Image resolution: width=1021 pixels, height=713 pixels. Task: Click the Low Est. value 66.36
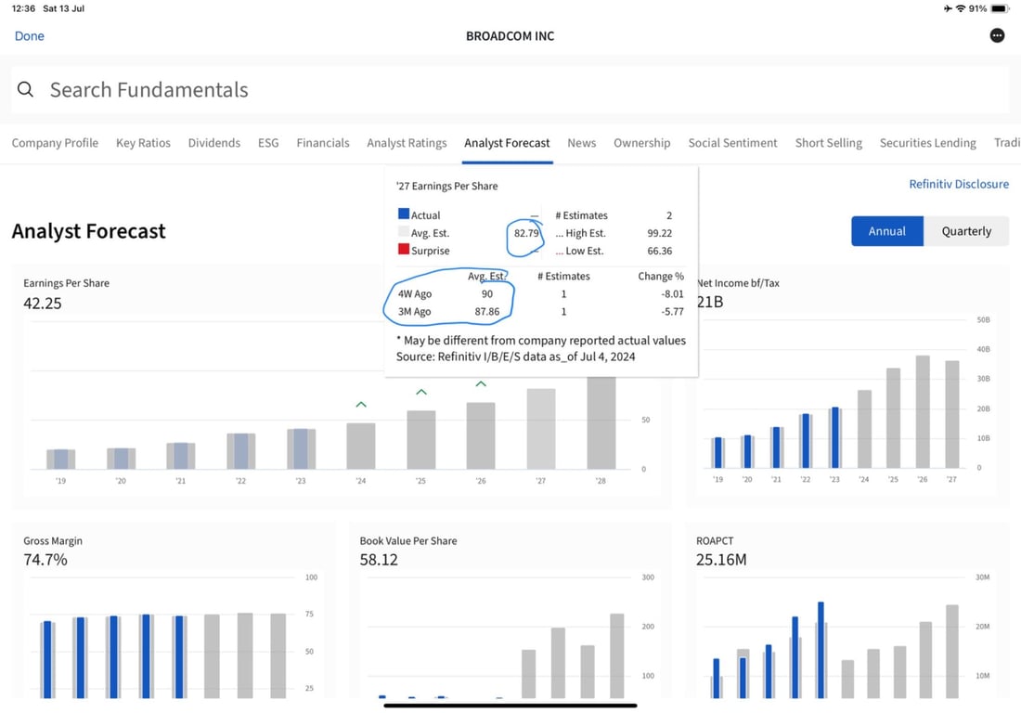660,251
